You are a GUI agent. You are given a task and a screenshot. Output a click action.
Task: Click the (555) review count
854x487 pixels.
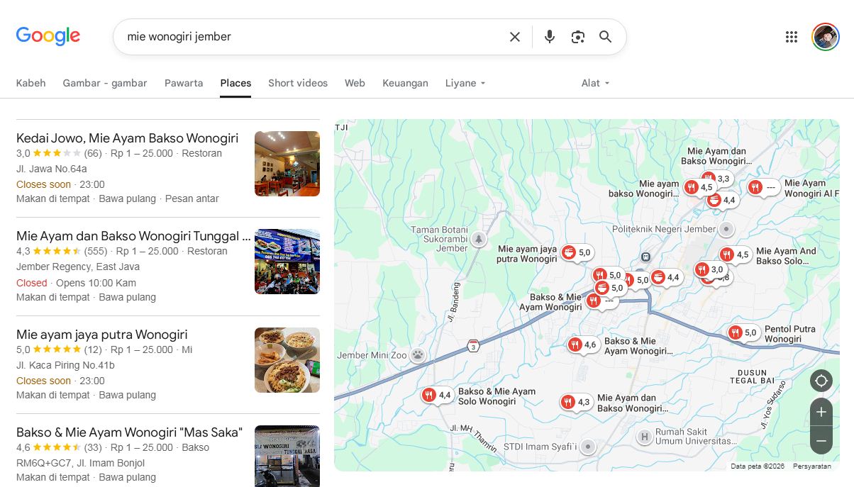pyautogui.click(x=96, y=251)
